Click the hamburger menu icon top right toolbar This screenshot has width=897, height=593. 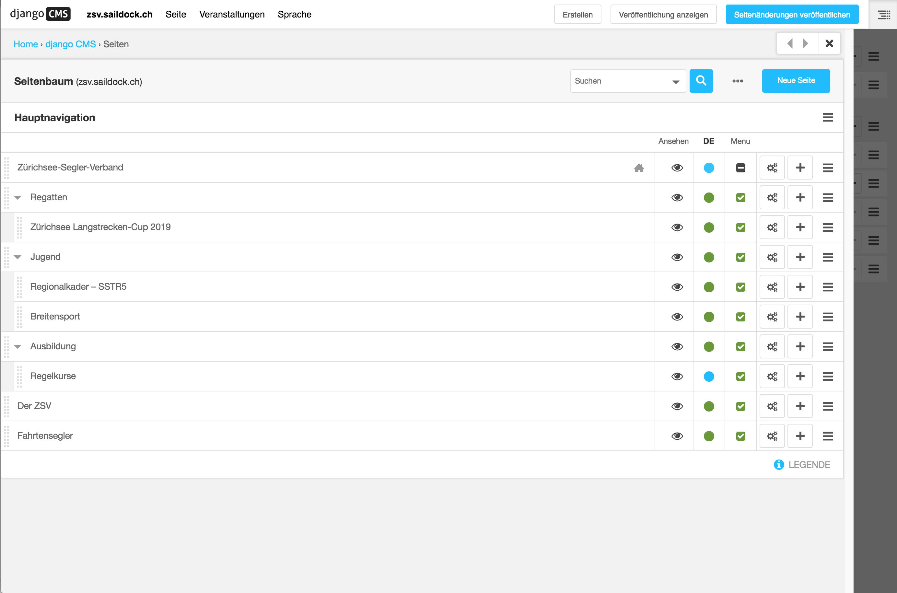pyautogui.click(x=885, y=15)
